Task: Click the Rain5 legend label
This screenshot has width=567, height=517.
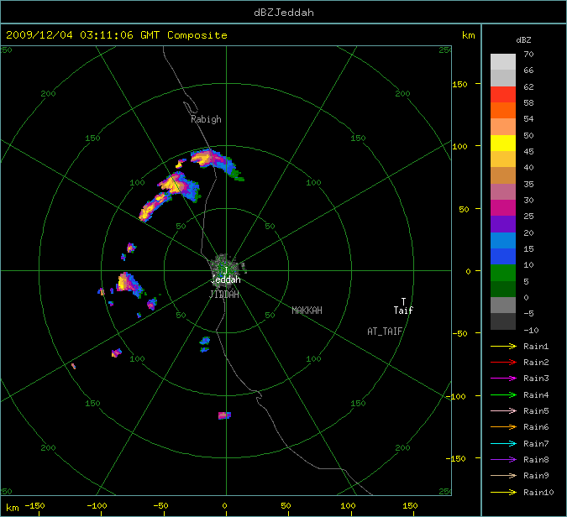Action: point(536,411)
